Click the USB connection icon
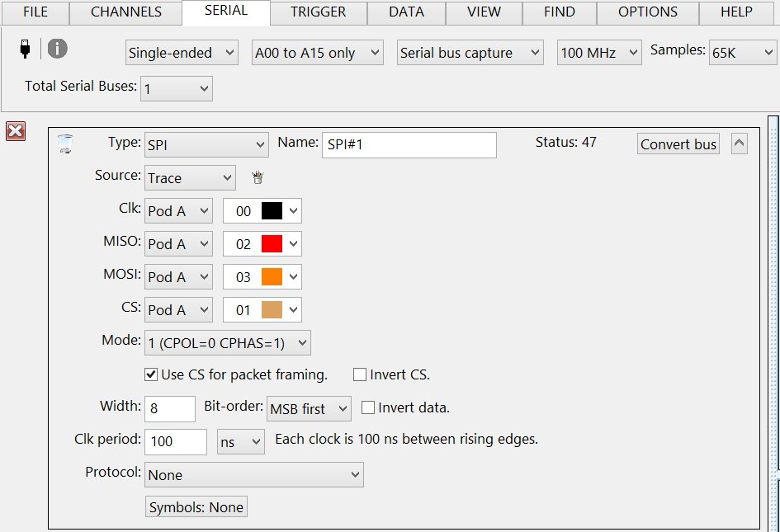Image resolution: width=780 pixels, height=532 pixels. click(x=25, y=49)
